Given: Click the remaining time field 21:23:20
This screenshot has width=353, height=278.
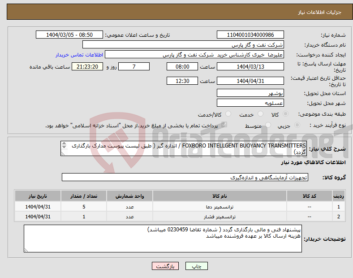Looking at the screenshot, I should 87,66.
